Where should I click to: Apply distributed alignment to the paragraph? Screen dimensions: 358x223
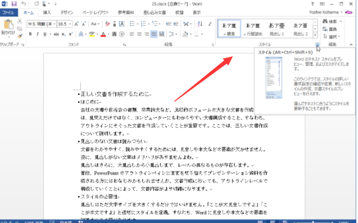(161, 34)
